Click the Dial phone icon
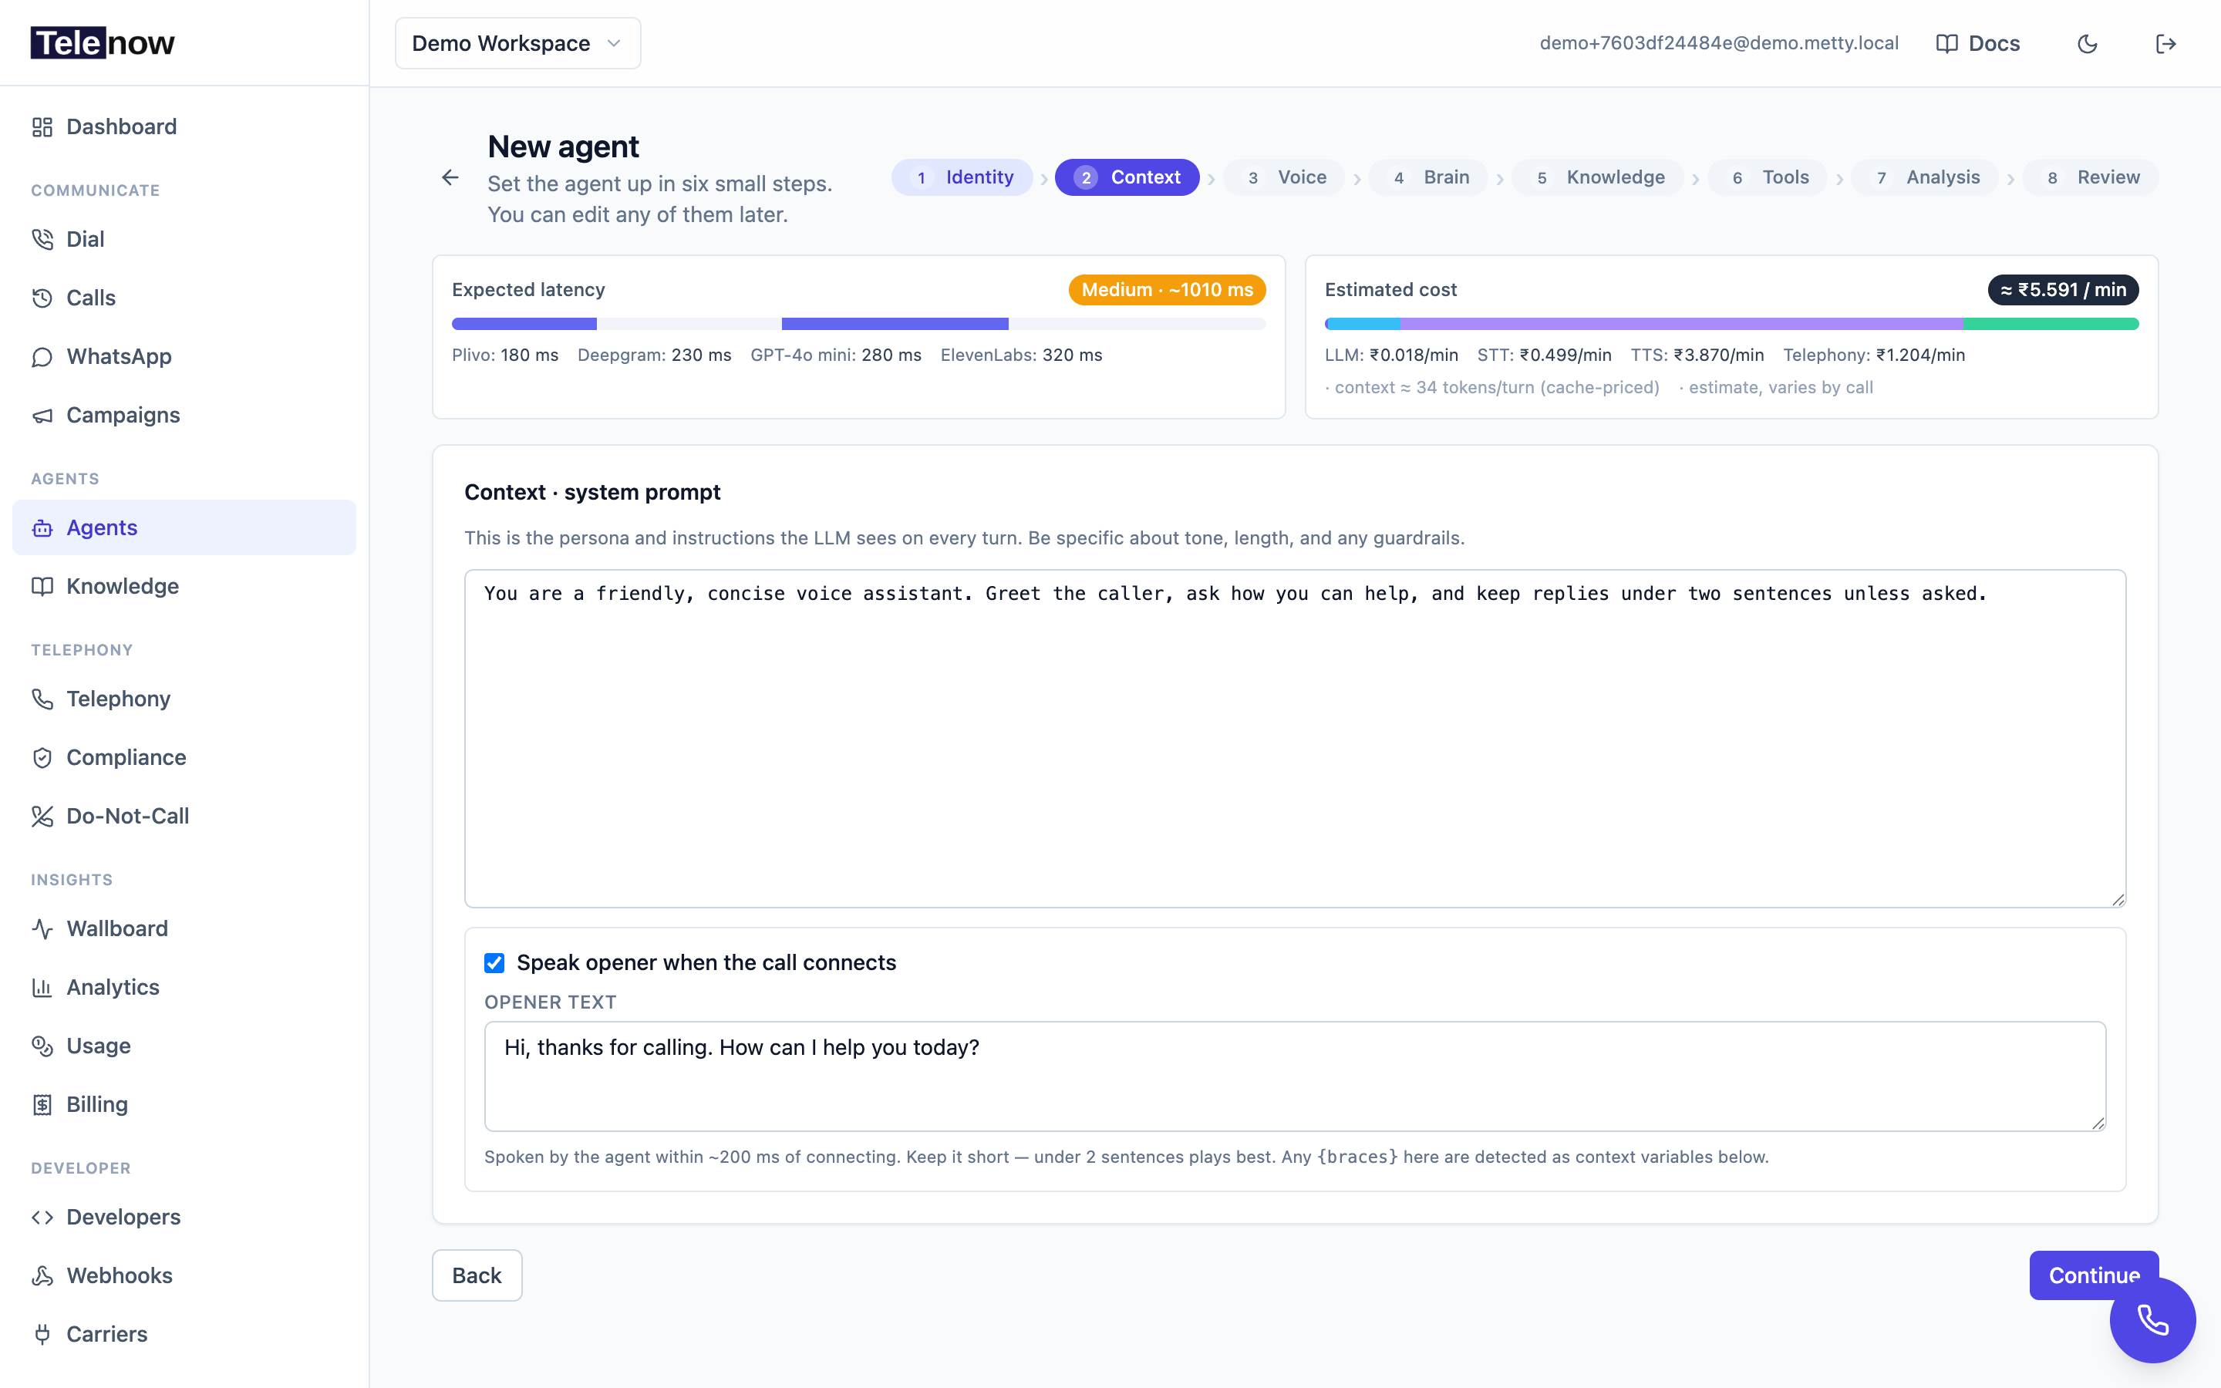Viewport: 2221px width, 1388px height. [42, 240]
